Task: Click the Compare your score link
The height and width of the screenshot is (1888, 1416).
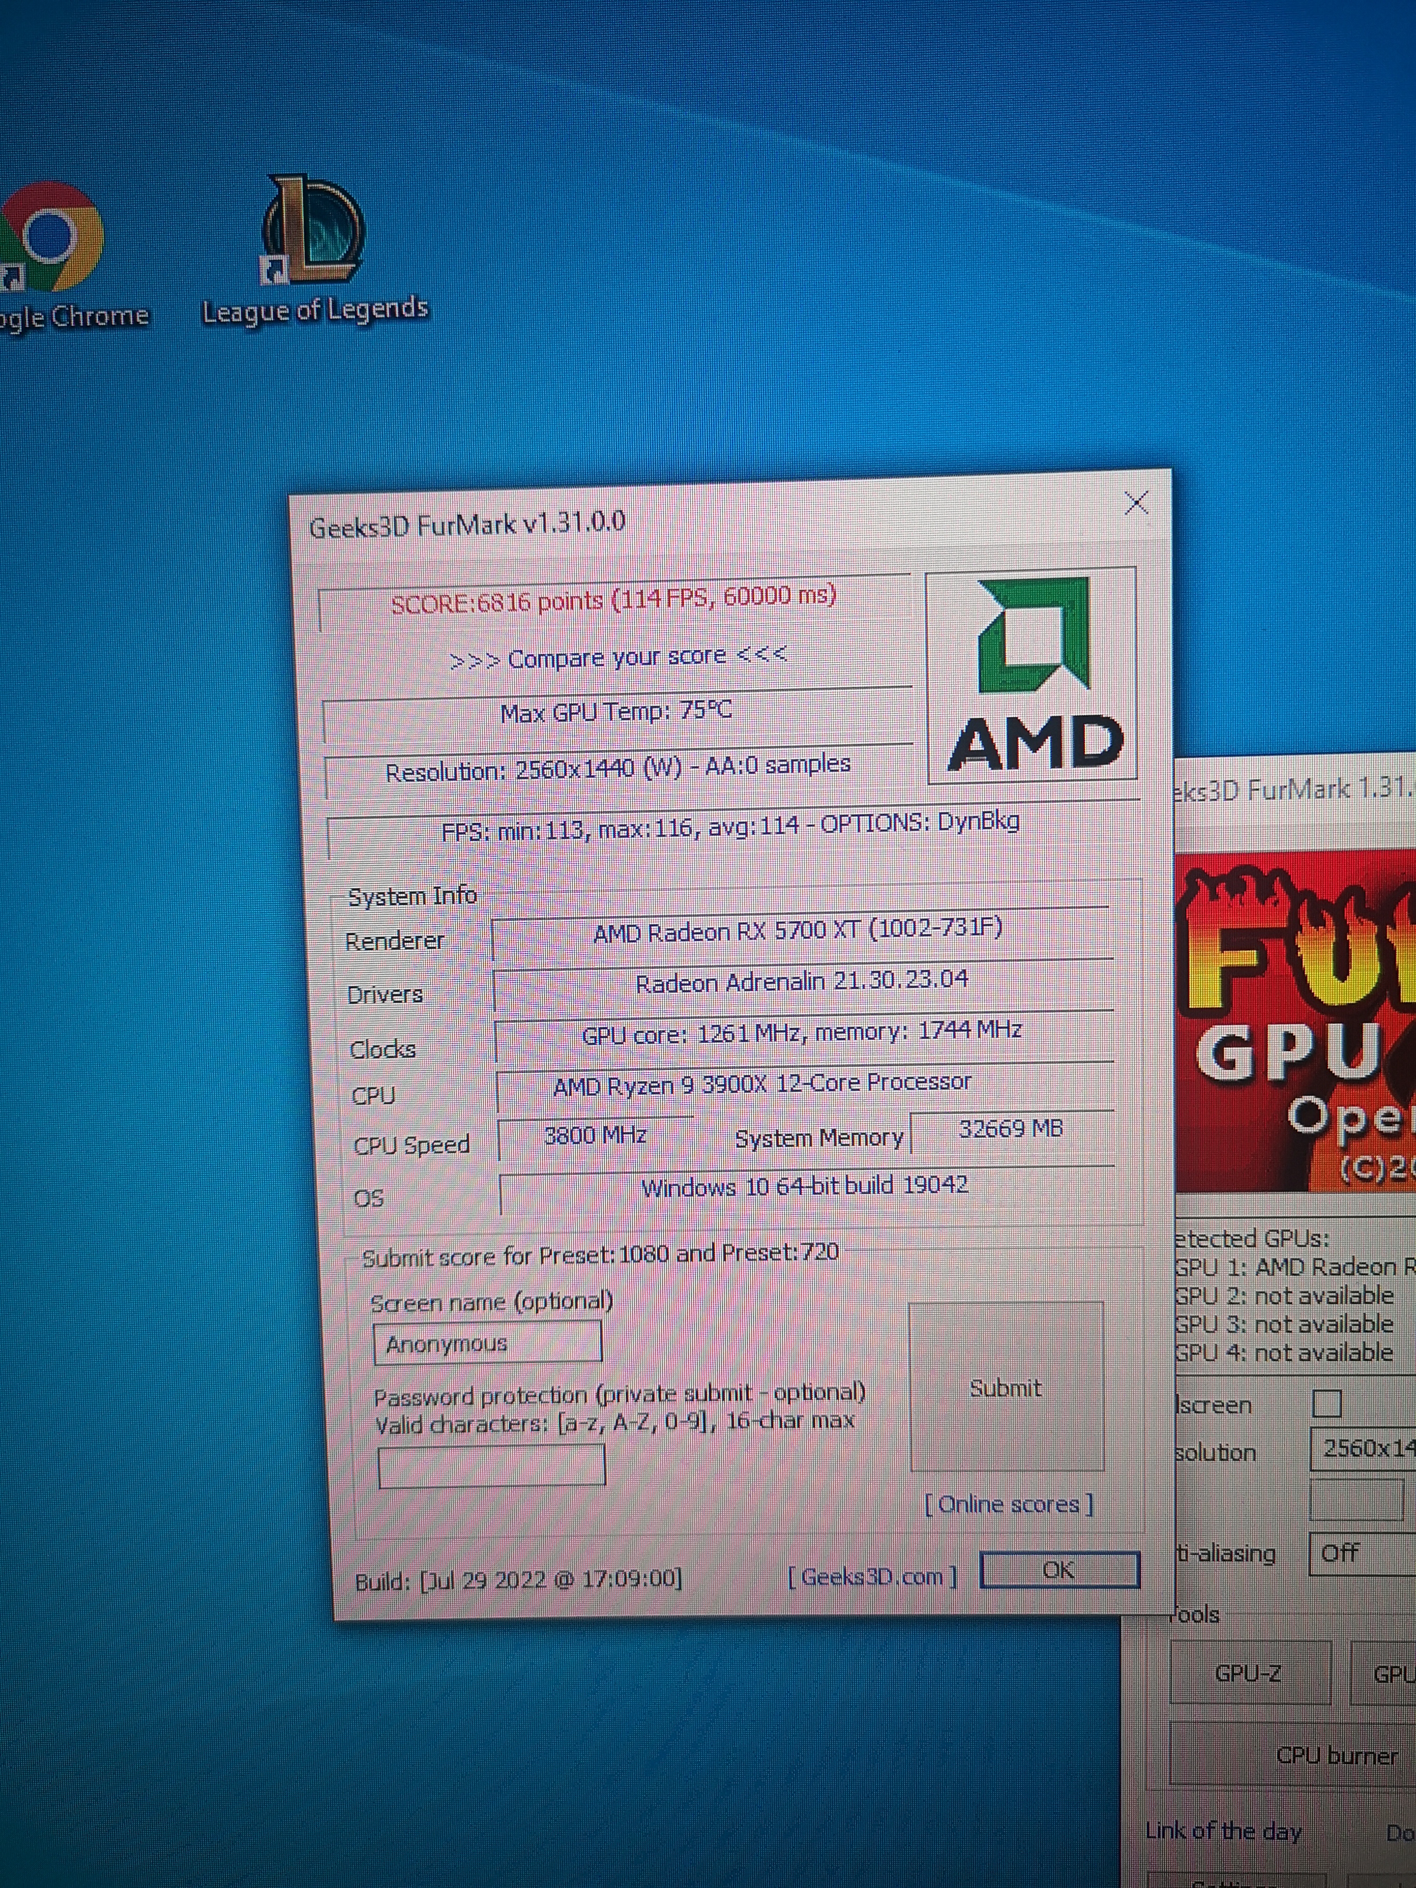Action: 618,658
